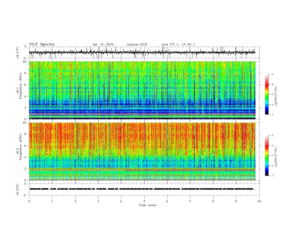Select the "start UT = 13:40:1" header text
The image size is (292, 226).
point(178,44)
